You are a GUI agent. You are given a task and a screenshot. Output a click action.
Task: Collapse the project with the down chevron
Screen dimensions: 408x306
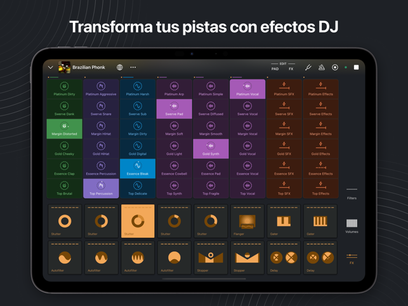[x=51, y=67]
